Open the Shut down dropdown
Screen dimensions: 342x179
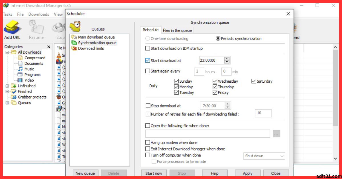(264, 156)
